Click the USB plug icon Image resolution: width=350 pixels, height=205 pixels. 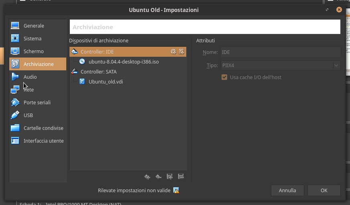tap(15, 115)
